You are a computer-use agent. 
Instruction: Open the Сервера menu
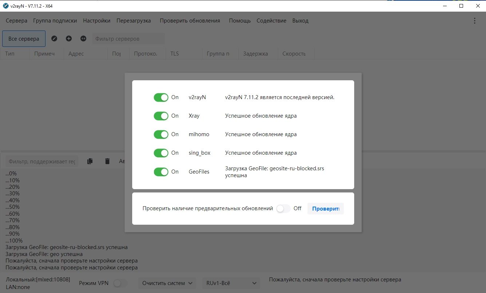pos(16,21)
